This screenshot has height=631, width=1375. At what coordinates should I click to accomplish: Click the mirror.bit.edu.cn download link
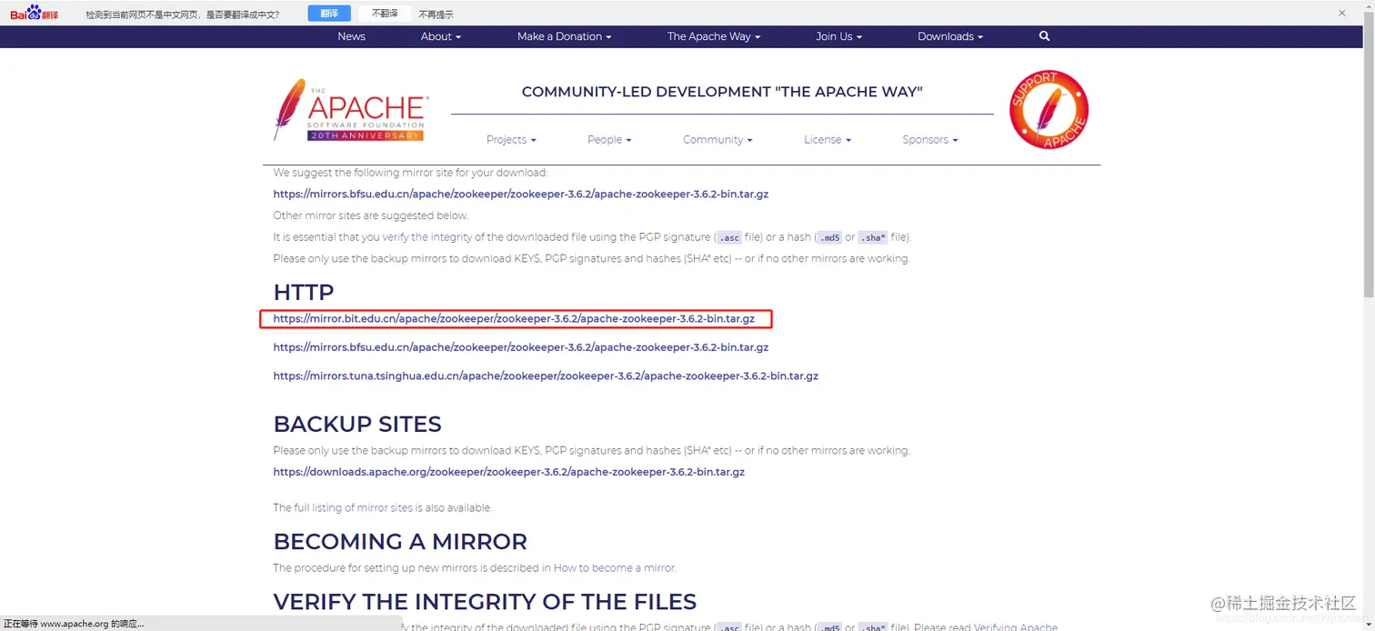pos(514,319)
